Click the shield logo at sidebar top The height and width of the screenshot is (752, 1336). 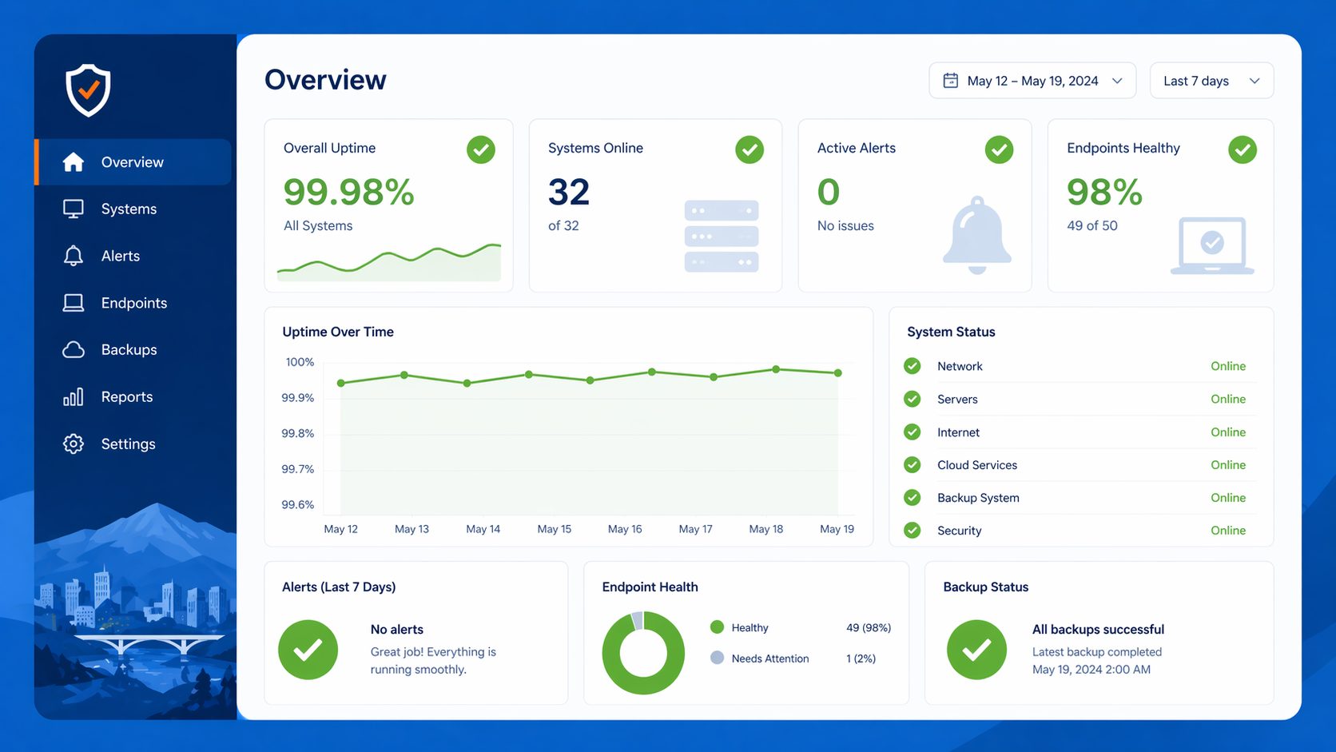[x=88, y=90]
